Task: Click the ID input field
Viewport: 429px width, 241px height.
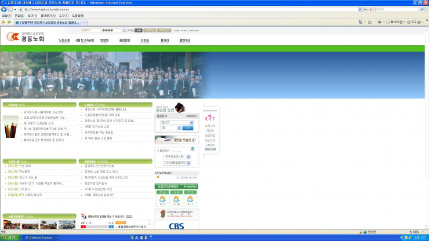Action: pos(91,30)
